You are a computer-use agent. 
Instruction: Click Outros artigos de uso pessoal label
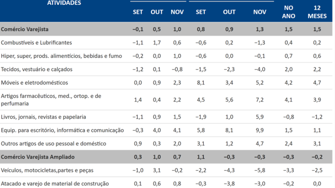point(54,144)
